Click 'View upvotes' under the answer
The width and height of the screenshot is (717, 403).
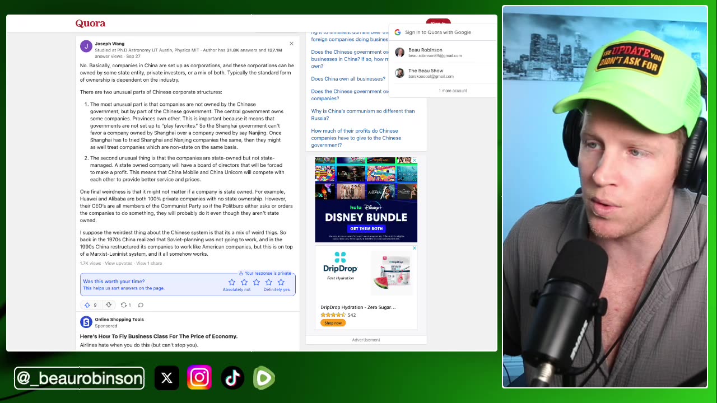[119, 263]
